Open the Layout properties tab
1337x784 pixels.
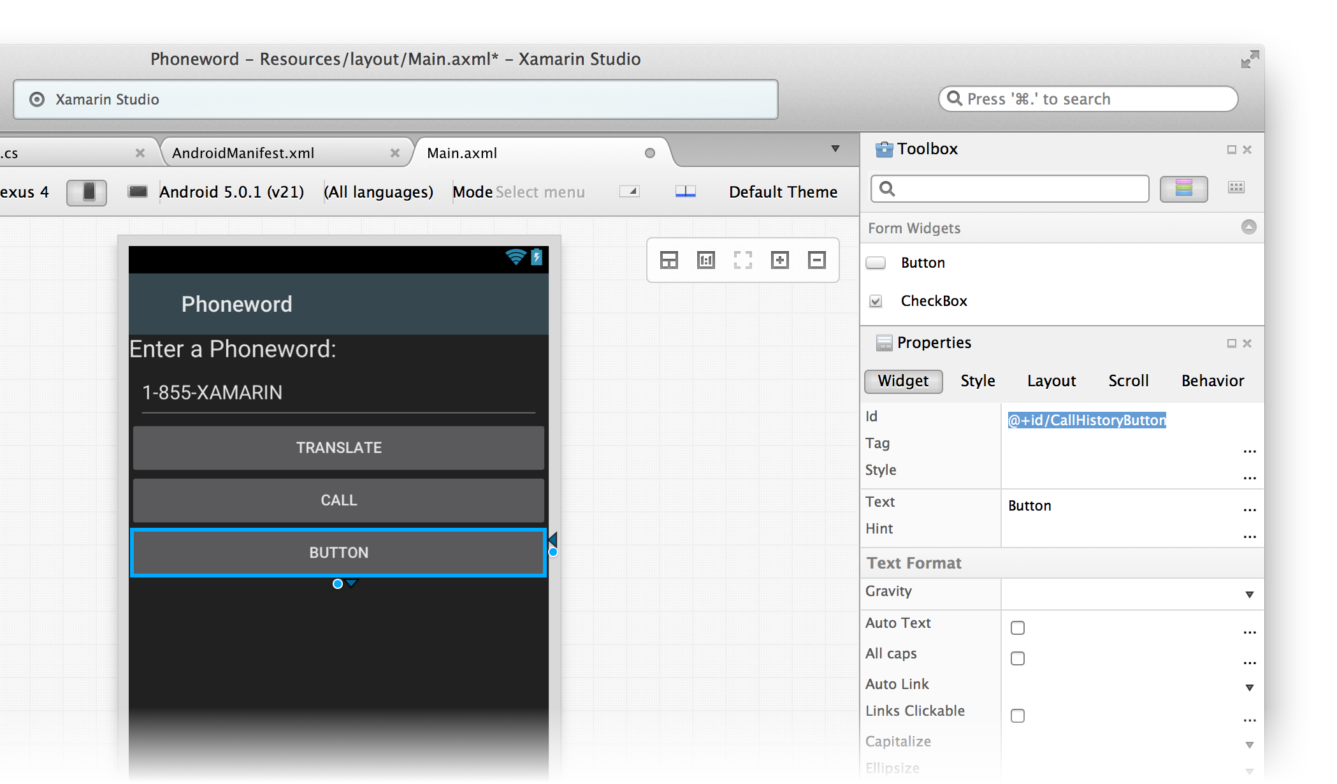tap(1051, 381)
